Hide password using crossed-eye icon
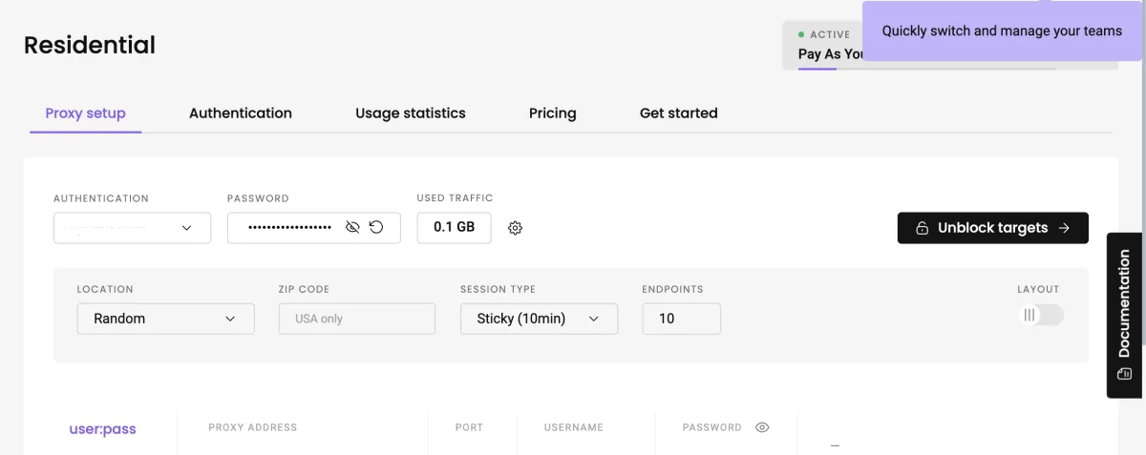The width and height of the screenshot is (1146, 455). pyautogui.click(x=352, y=227)
